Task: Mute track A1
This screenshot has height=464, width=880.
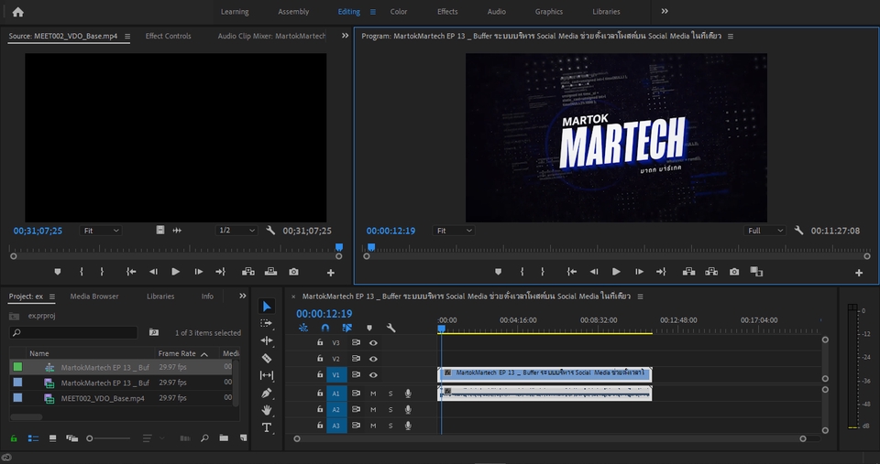Action: 373,394
